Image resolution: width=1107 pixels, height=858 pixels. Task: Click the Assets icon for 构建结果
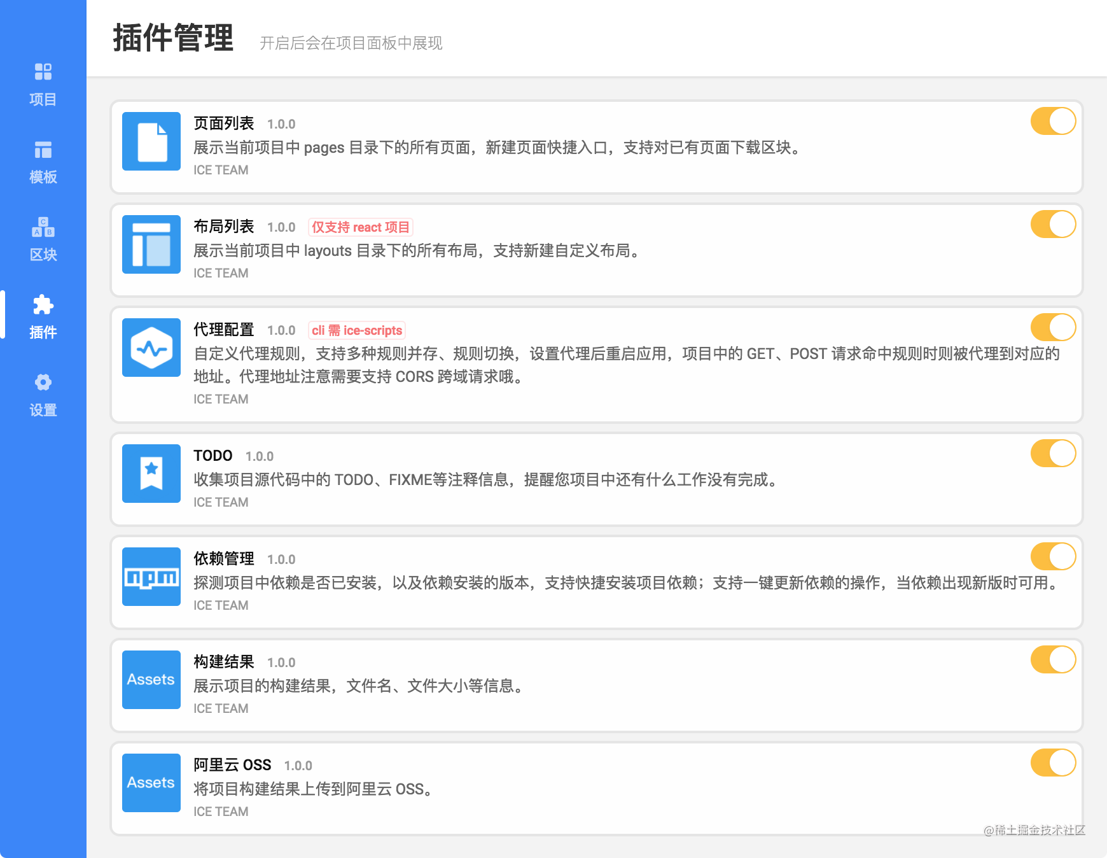pyautogui.click(x=151, y=680)
